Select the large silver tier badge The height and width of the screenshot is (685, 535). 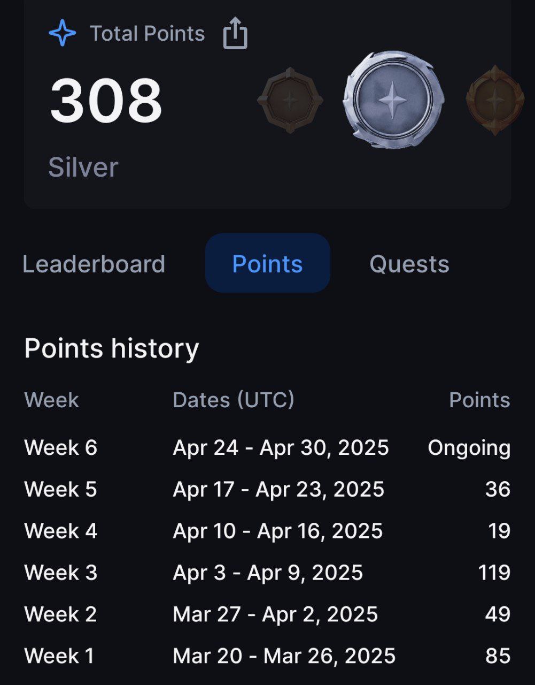[x=393, y=100]
